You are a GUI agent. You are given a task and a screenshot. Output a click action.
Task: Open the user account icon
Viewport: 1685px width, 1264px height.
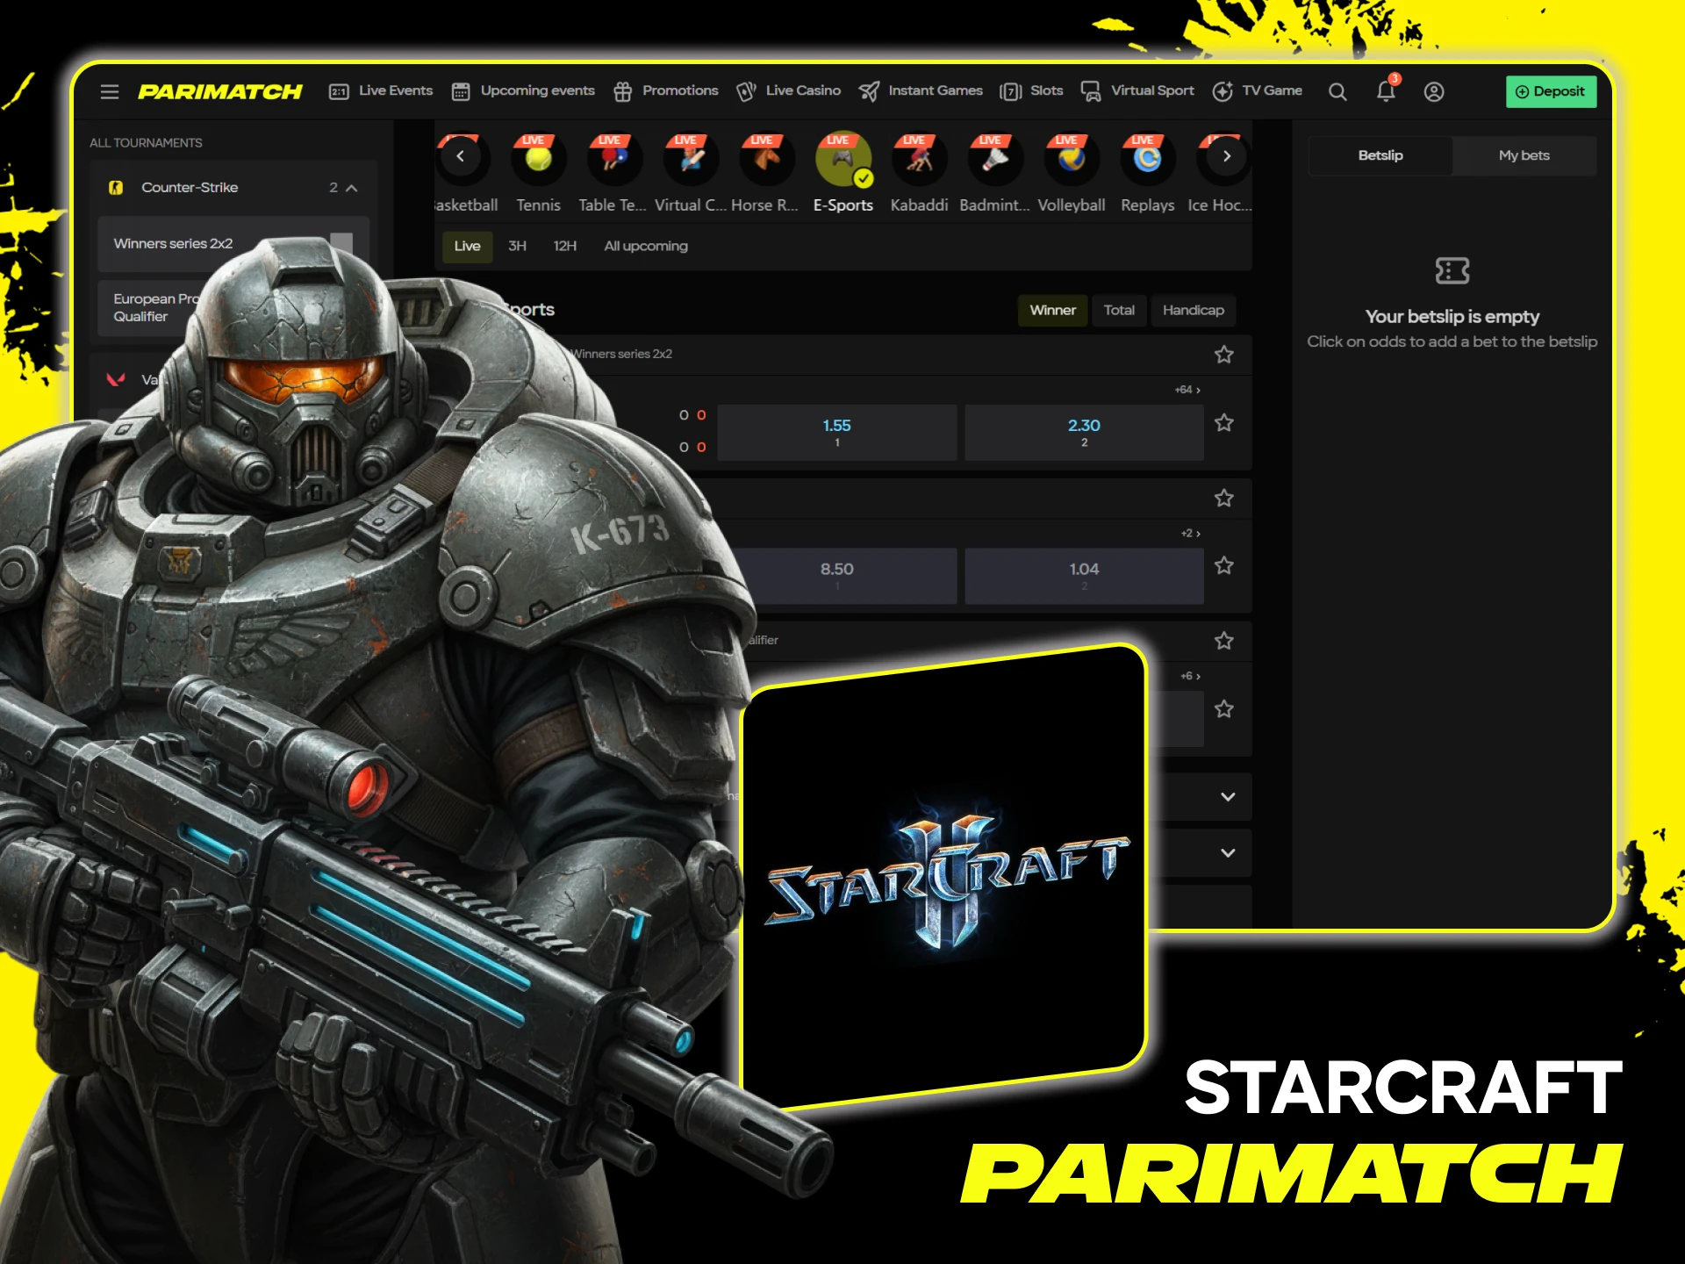pyautogui.click(x=1435, y=91)
